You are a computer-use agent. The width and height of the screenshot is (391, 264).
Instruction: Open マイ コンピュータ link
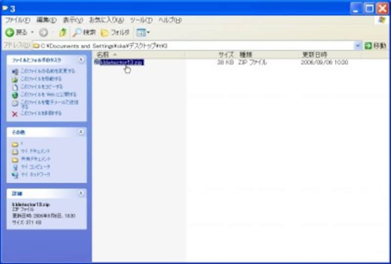tap(36, 167)
